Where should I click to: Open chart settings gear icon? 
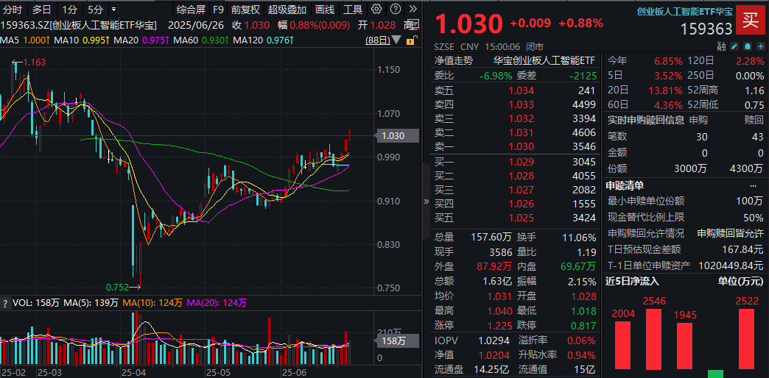(376, 9)
